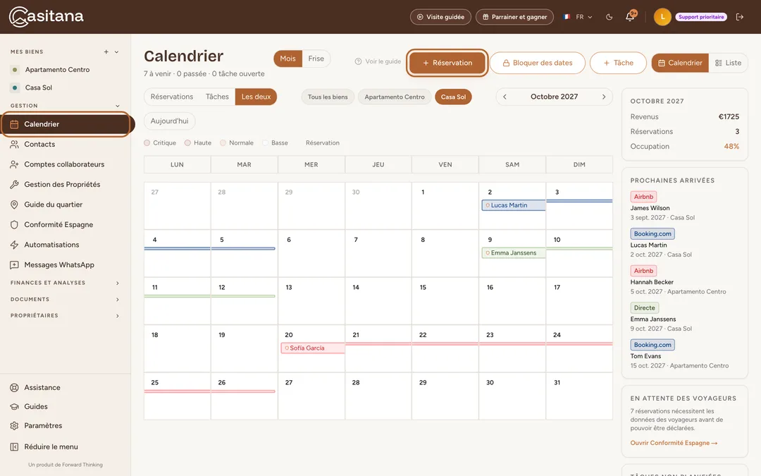The image size is (761, 476).
Task: Click the logout icon in header
Action: pos(740,17)
